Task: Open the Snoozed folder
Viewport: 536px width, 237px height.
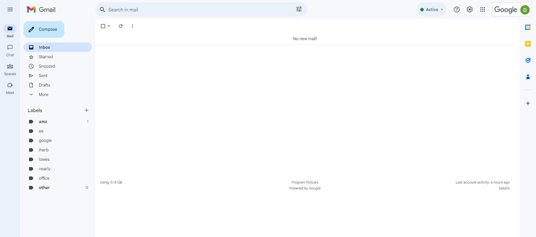Action: click(58, 66)
